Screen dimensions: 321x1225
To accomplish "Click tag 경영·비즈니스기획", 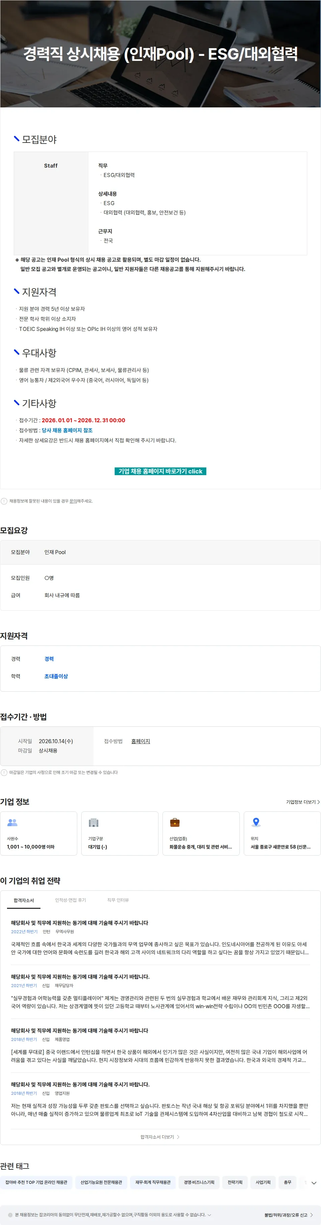I will pyautogui.click(x=199, y=1182).
